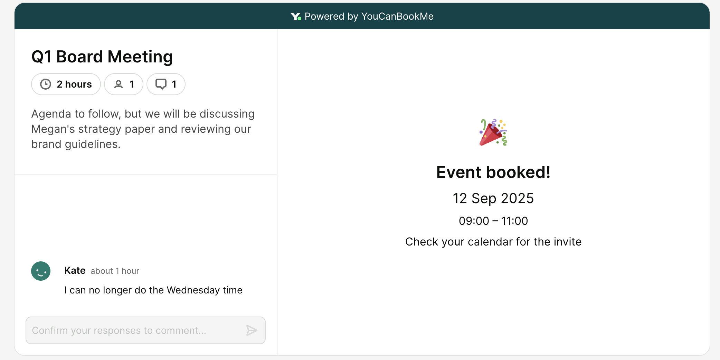
Task: Click the 12 Sep 2025 date
Action: click(493, 198)
